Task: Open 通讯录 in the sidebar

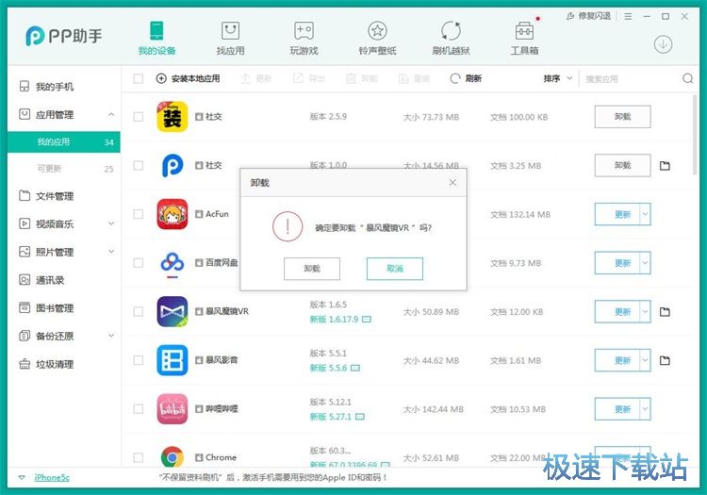Action: (63, 280)
